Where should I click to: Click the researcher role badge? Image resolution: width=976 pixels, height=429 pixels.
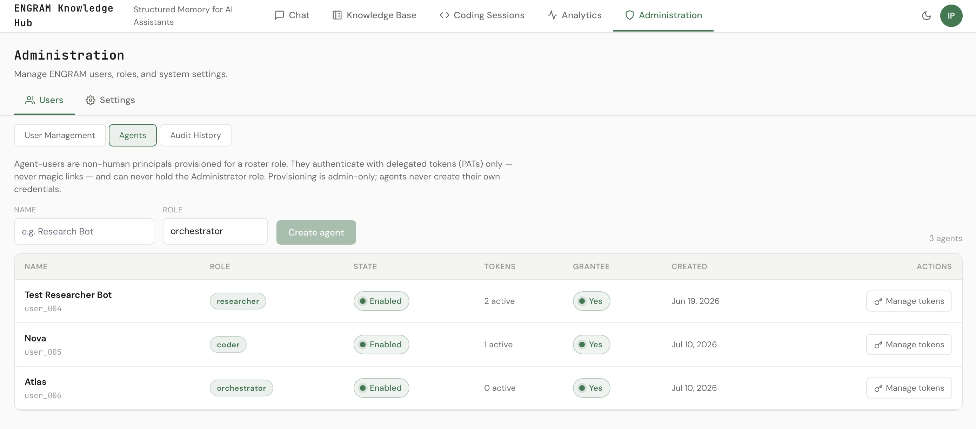pos(238,301)
